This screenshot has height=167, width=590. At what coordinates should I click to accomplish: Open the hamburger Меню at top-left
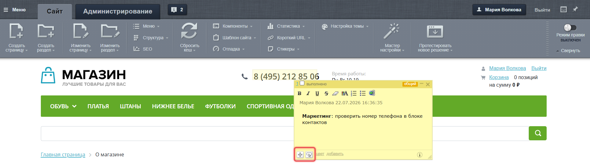14,10
